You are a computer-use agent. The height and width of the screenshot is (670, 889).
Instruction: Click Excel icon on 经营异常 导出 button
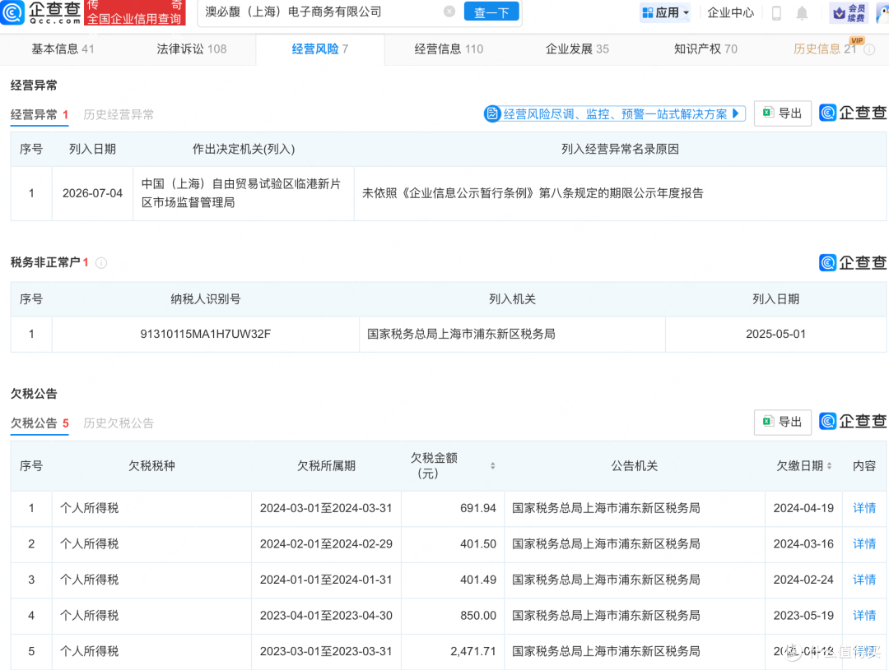click(x=768, y=113)
